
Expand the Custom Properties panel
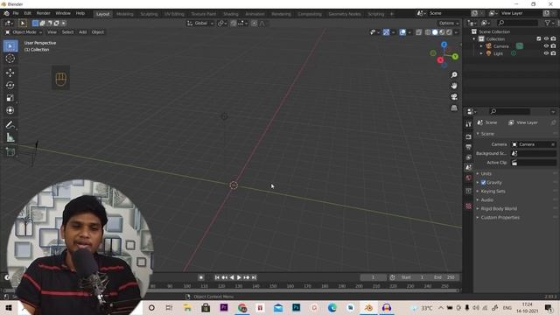[500, 218]
